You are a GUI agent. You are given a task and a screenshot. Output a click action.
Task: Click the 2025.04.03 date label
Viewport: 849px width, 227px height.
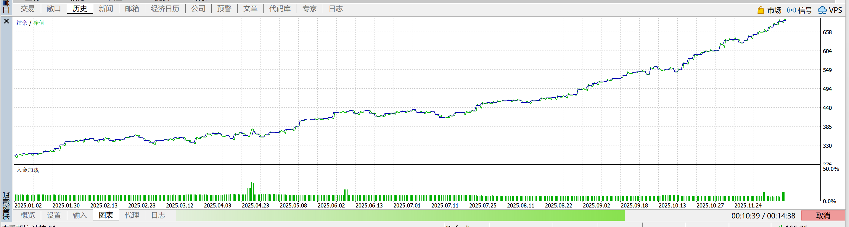click(218, 206)
